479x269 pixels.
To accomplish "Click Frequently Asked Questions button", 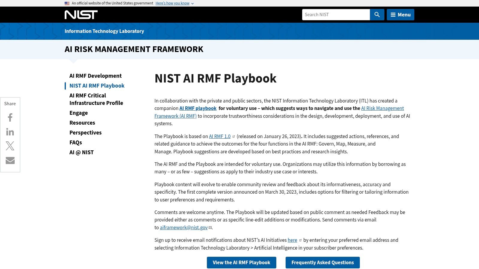I will pyautogui.click(x=323, y=262).
